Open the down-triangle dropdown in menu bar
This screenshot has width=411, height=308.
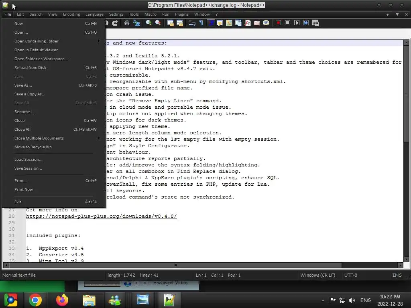click(x=397, y=14)
